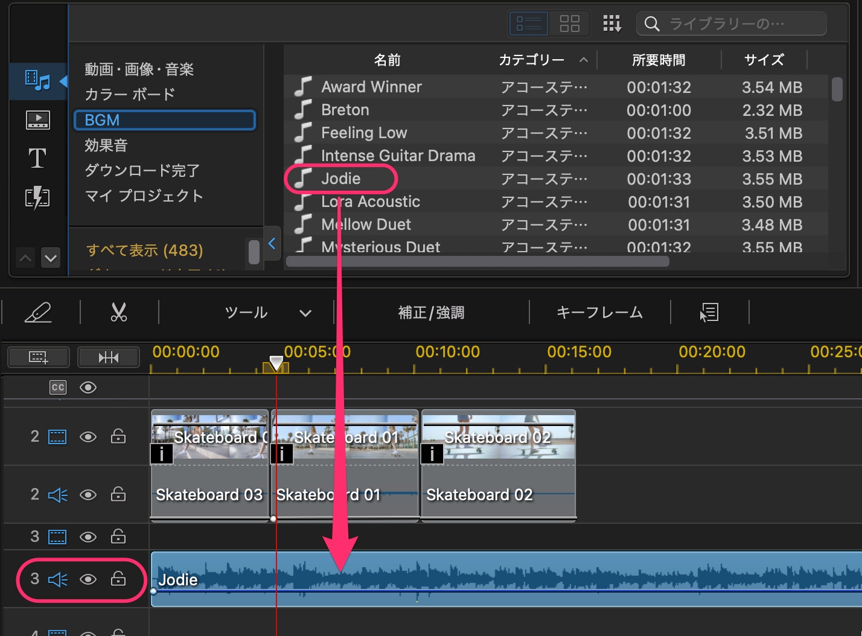
Task: Select the razor trim tool
Action: click(x=37, y=312)
